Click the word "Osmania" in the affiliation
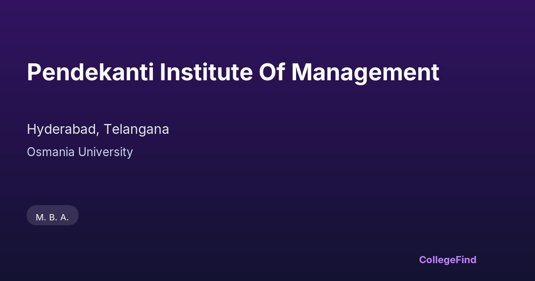 tap(51, 152)
